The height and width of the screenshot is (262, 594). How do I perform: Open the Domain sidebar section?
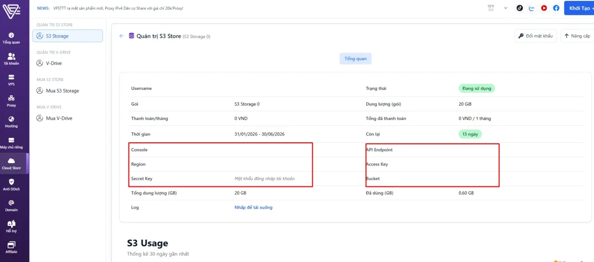coord(12,205)
